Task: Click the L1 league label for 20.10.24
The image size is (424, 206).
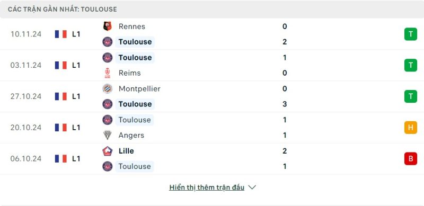Action: click(76, 127)
